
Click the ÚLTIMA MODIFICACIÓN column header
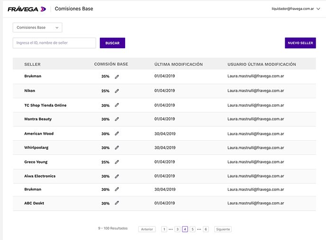pos(178,64)
